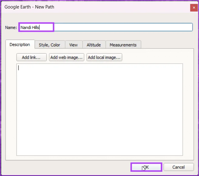Confirm the new path with OK

(146, 167)
